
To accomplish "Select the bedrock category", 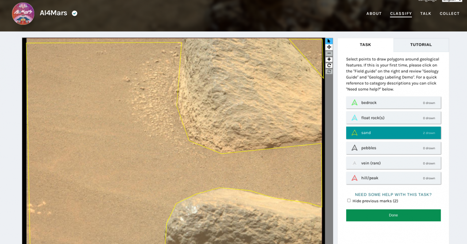I will coord(393,103).
